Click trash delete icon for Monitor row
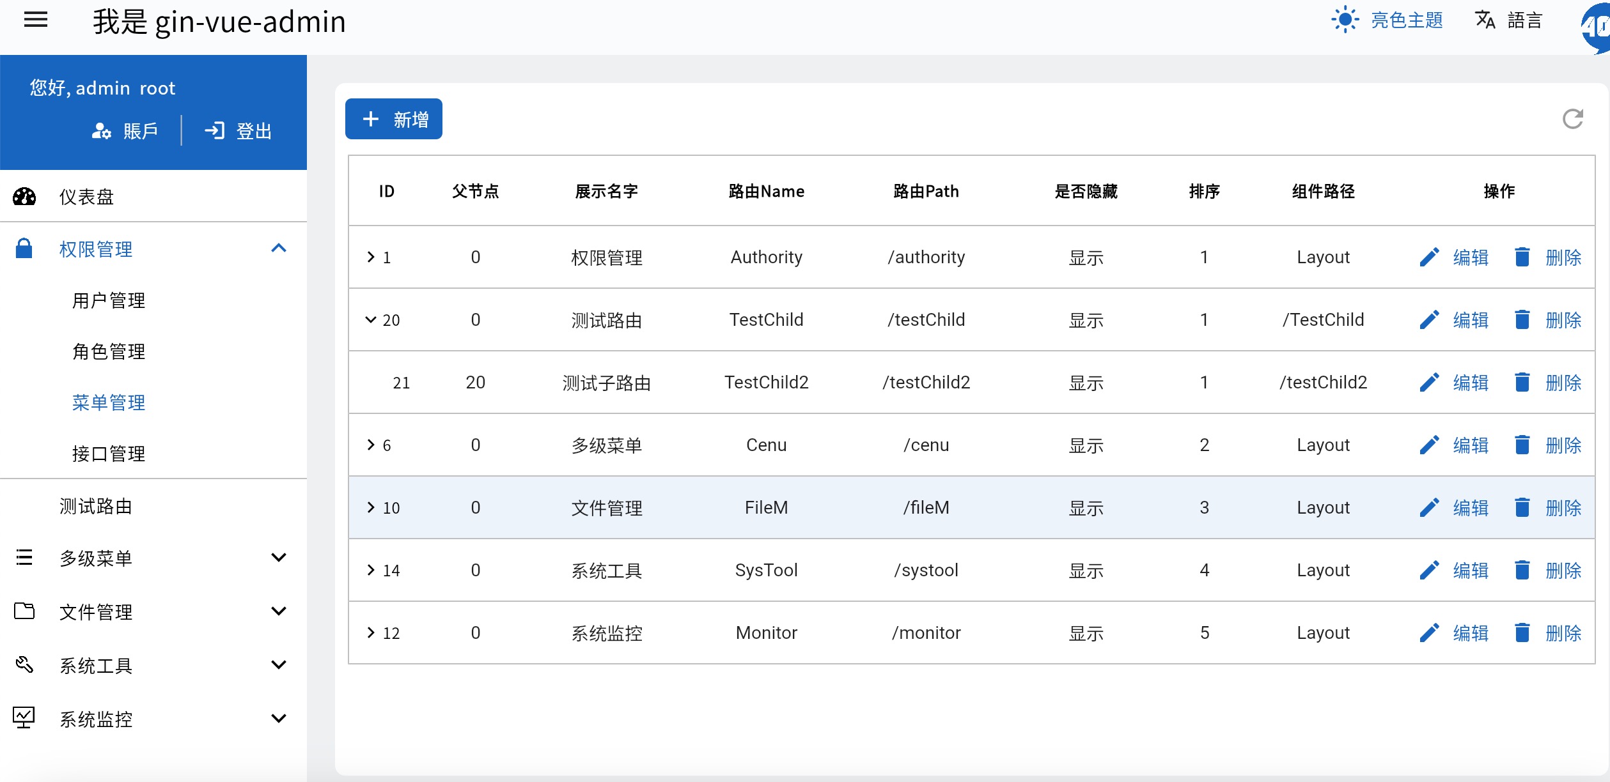This screenshot has width=1610, height=782. click(x=1522, y=633)
